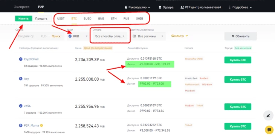Select the P2P tab
275x135 pixels.
tap(41, 7)
